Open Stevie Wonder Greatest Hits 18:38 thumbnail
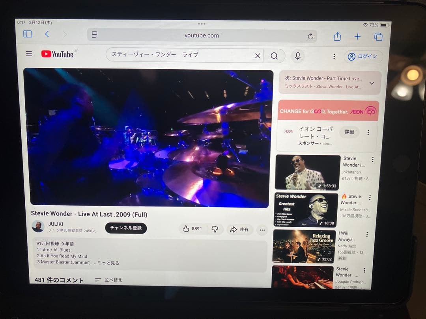This screenshot has height=319, width=426. pyautogui.click(x=306, y=210)
